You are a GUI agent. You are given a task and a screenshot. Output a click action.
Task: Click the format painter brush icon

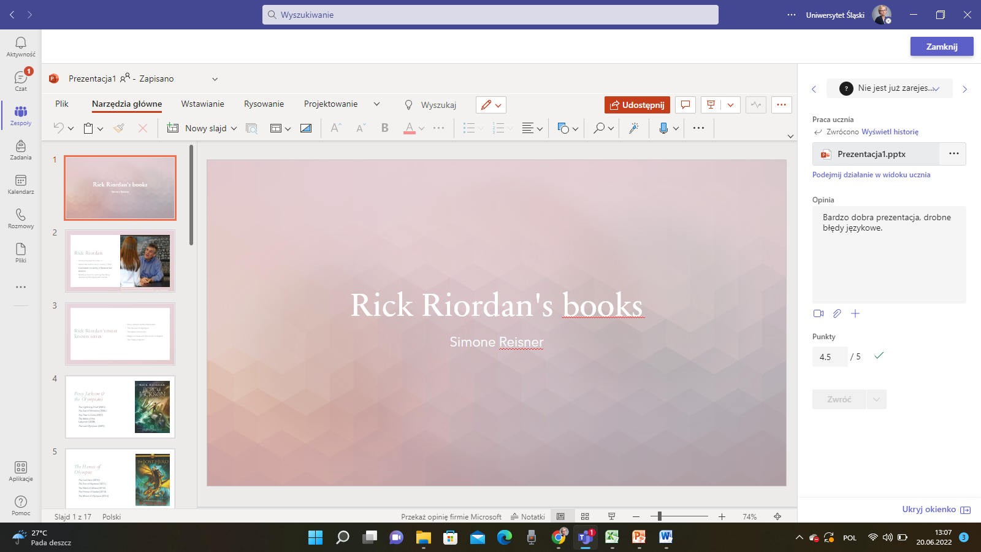(119, 128)
